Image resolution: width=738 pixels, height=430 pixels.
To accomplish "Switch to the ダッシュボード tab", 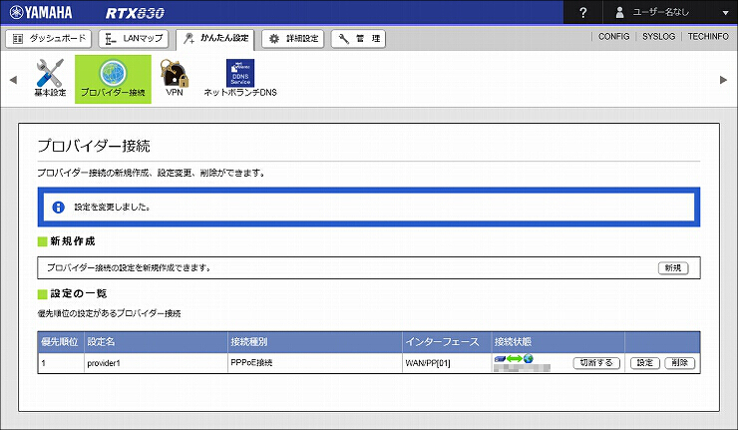I will (49, 39).
